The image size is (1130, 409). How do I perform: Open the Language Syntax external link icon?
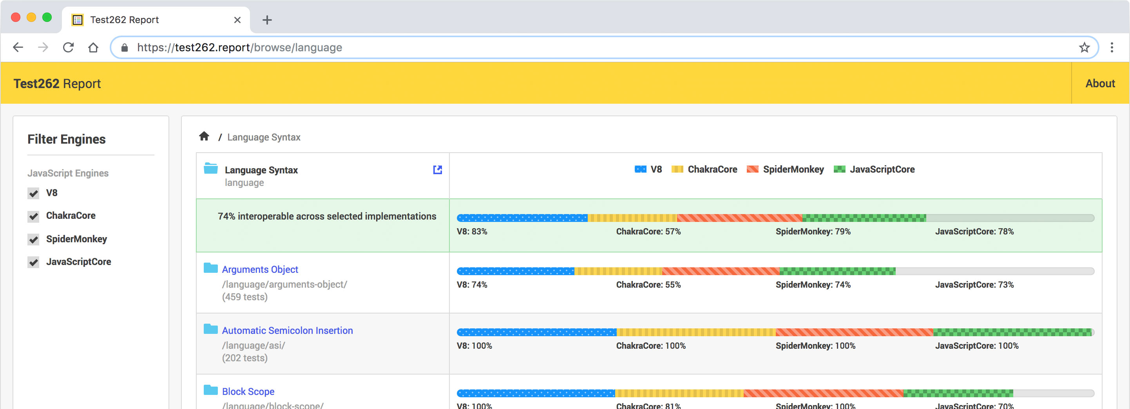[437, 169]
